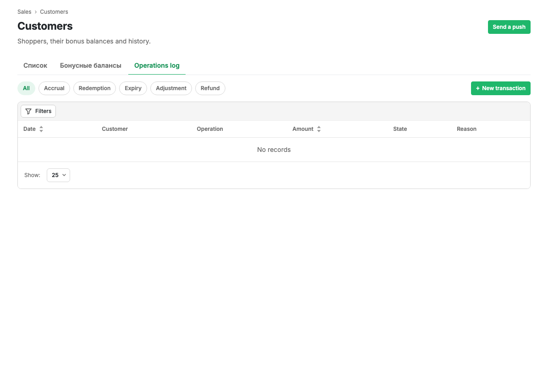Image resolution: width=548 pixels, height=388 pixels.
Task: Click the breadcrumb chevron separator after Sales
Action: (36, 12)
